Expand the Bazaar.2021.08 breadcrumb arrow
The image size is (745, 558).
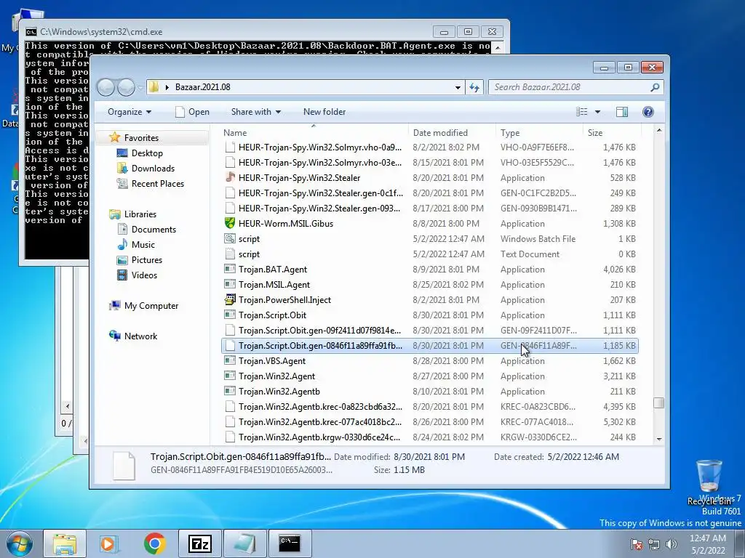click(167, 87)
